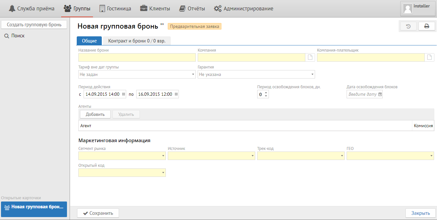Screen dimensions: 437x220
Task: Click the Название брони input field
Action: click(137, 57)
